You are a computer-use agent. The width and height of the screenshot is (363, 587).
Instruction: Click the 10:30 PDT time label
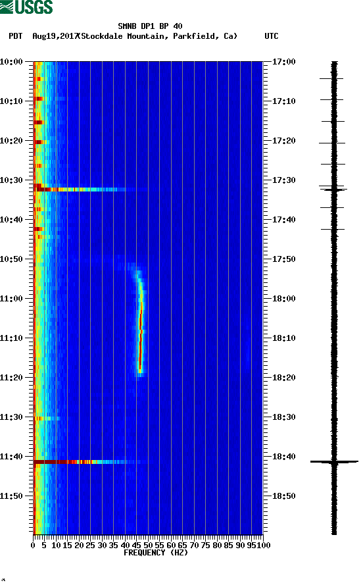[x=11, y=180]
